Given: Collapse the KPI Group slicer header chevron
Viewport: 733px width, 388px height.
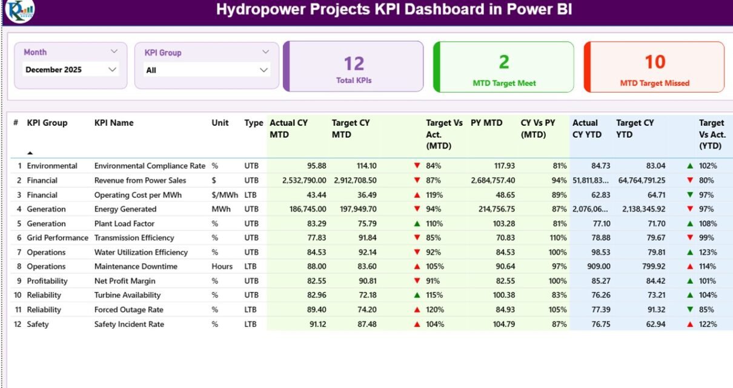Looking at the screenshot, I should (265, 52).
